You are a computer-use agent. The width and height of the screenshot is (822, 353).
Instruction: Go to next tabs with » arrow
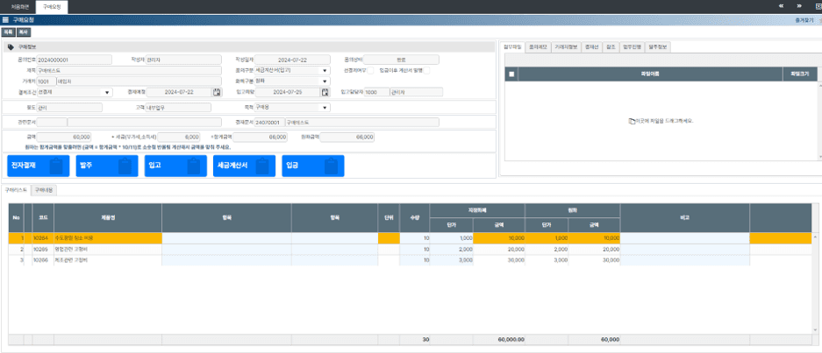[798, 6]
